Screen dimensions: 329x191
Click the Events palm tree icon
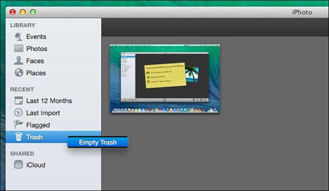click(19, 37)
